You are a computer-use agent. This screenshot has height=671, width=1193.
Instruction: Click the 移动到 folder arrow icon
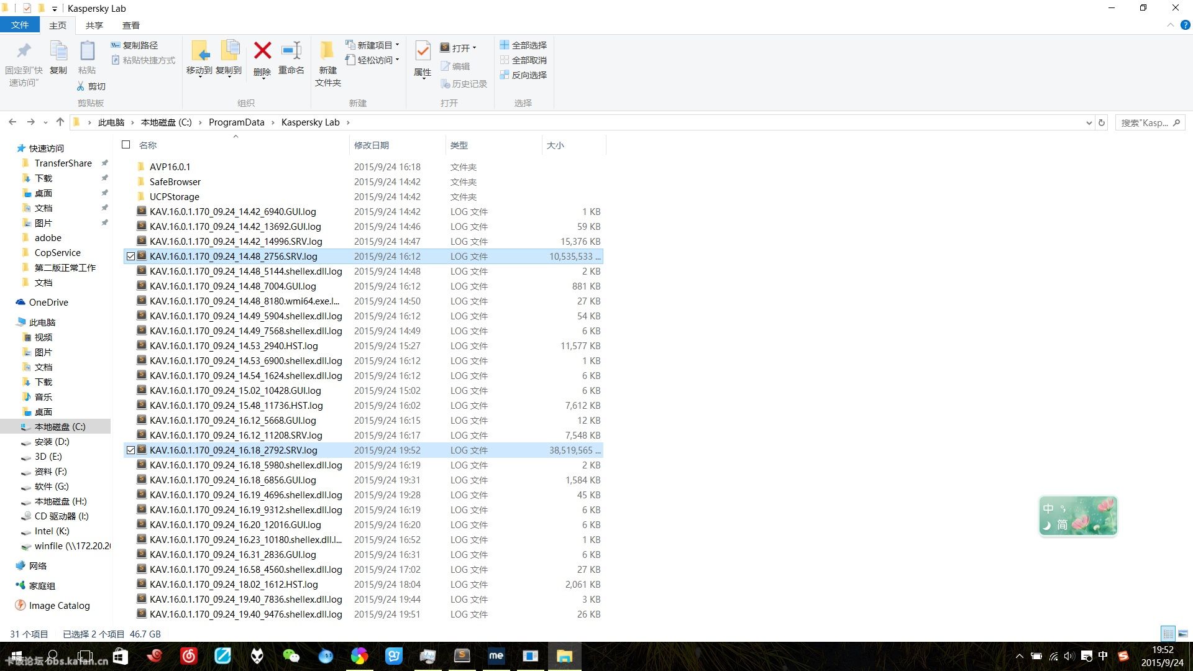coord(199,51)
